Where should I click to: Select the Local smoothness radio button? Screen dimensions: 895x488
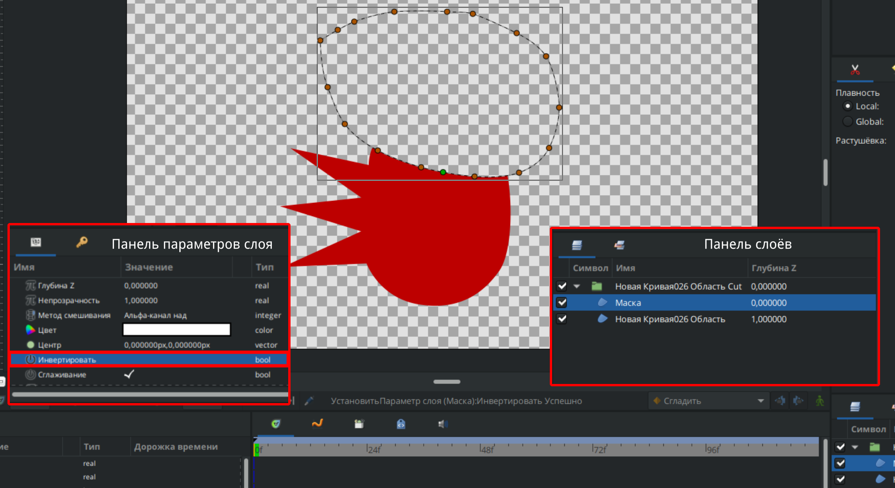847,106
